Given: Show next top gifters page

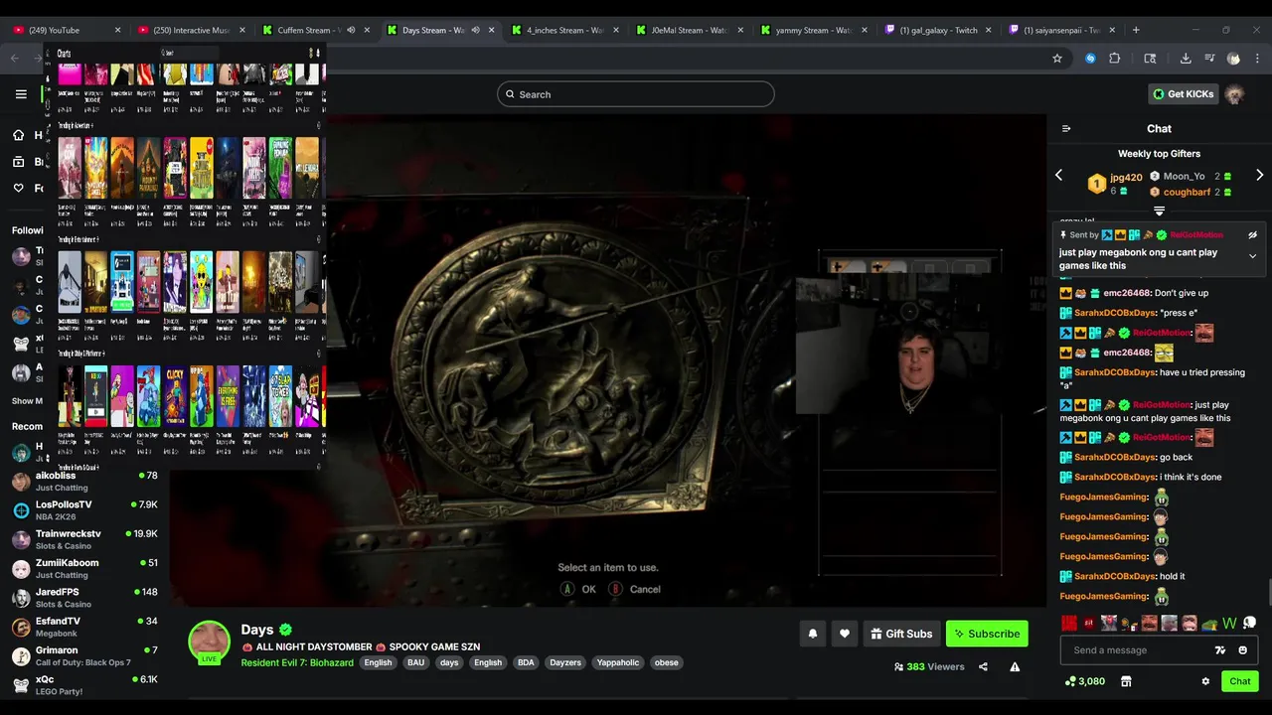Looking at the screenshot, I should [1259, 175].
